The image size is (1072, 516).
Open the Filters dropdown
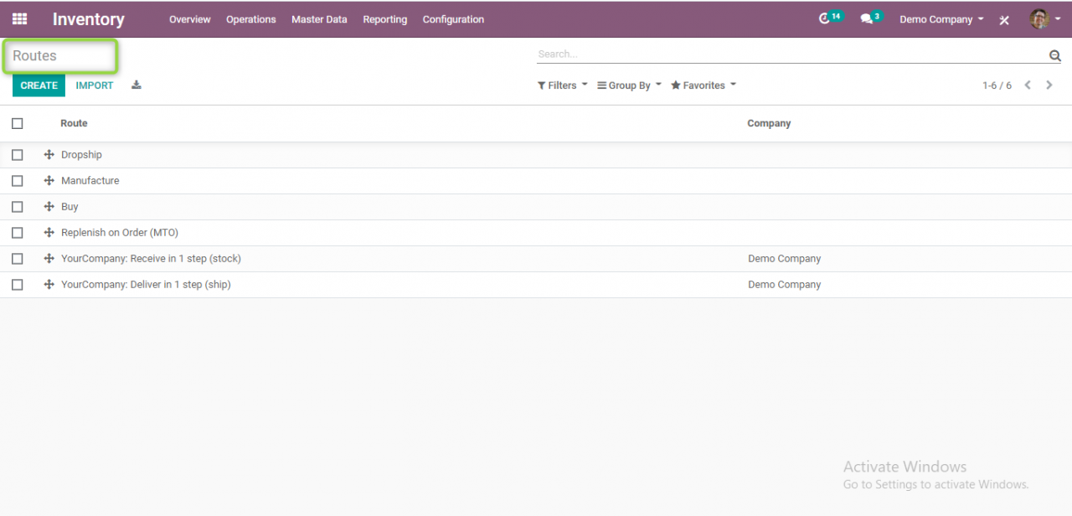coord(562,85)
